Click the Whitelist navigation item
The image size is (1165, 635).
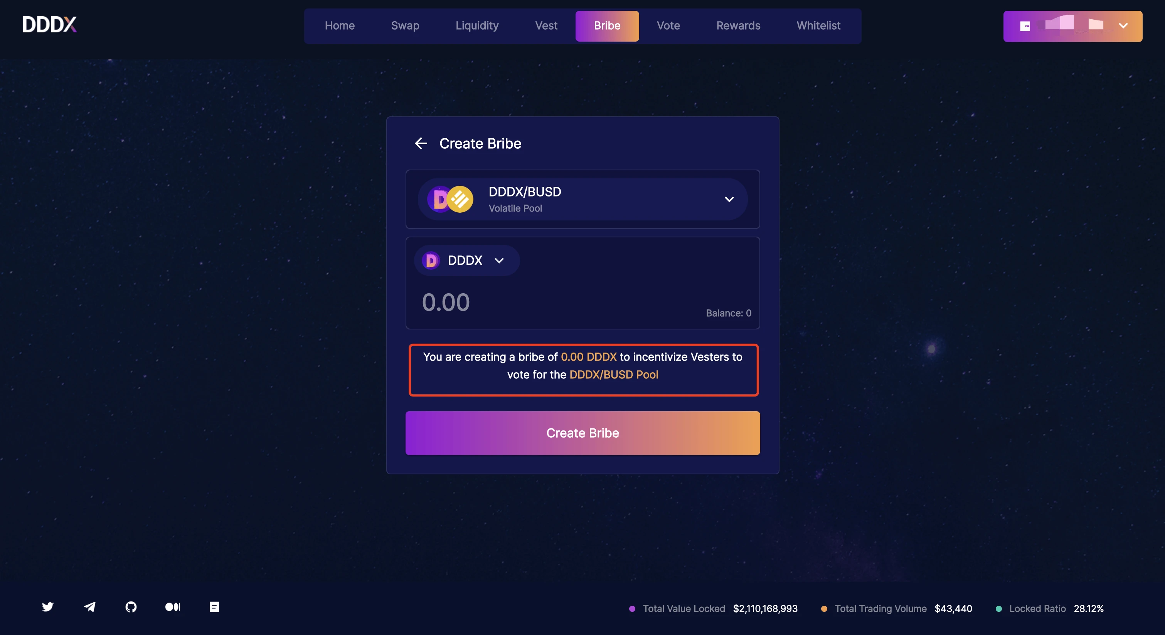[x=818, y=25]
